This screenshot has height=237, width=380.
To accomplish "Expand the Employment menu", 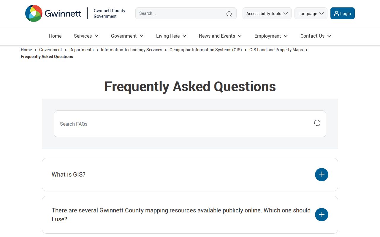I will point(271,36).
